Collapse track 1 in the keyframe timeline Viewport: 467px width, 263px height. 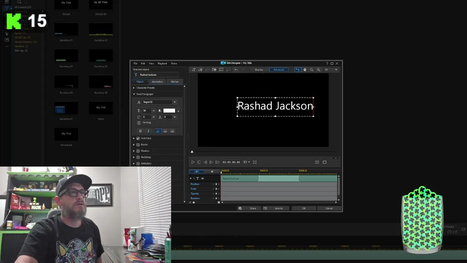[x=190, y=179]
